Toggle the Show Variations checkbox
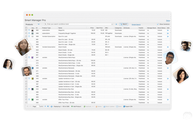Image resolution: width=194 pixels, height=121 pixels. point(158,24)
